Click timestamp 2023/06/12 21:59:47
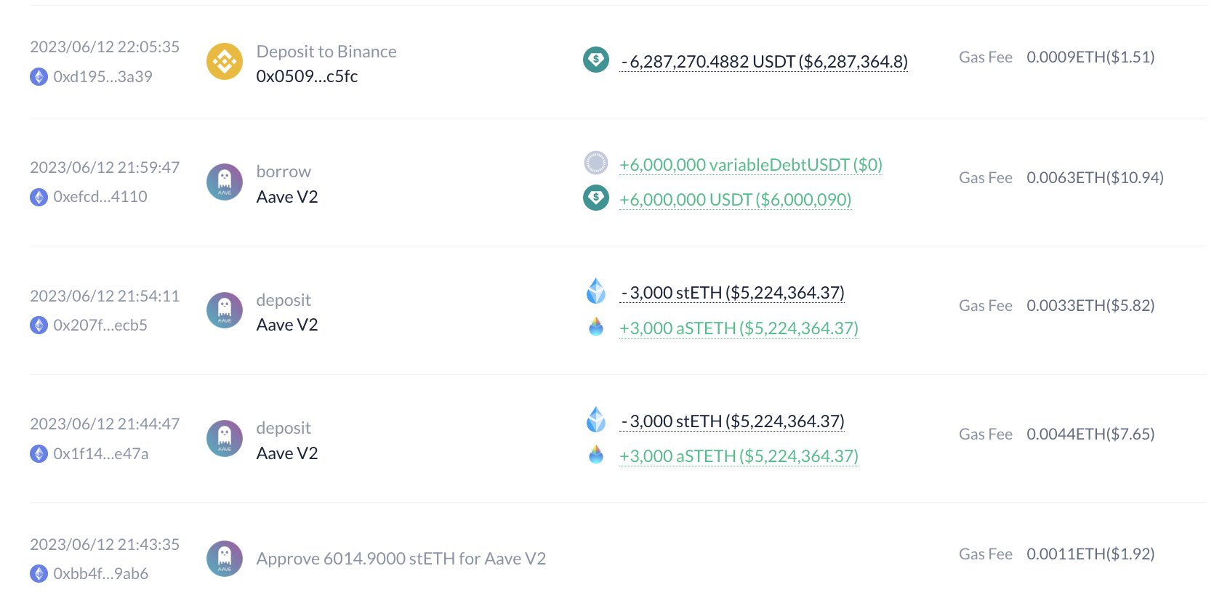Viewport: 1214px width, 603px height. 105,167
